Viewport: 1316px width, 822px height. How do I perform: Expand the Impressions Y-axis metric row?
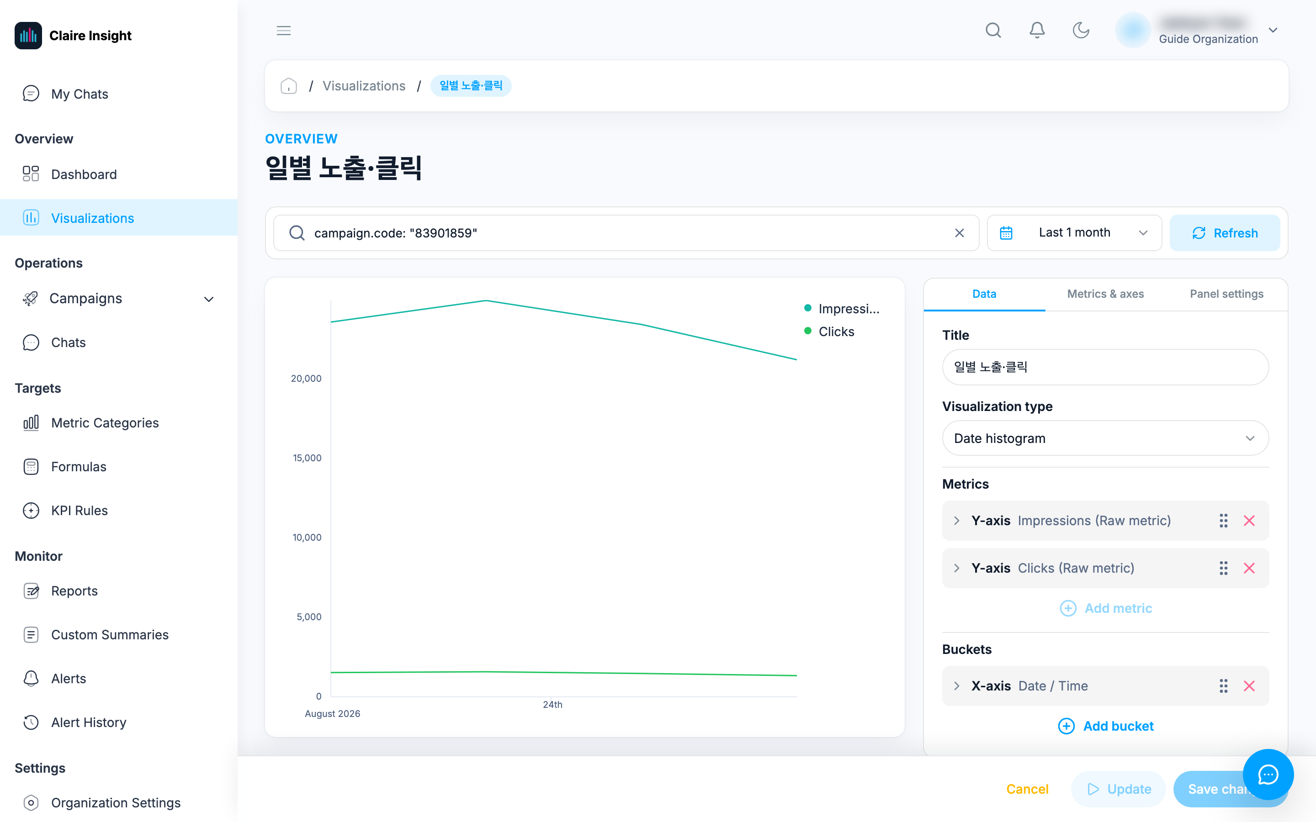[956, 520]
